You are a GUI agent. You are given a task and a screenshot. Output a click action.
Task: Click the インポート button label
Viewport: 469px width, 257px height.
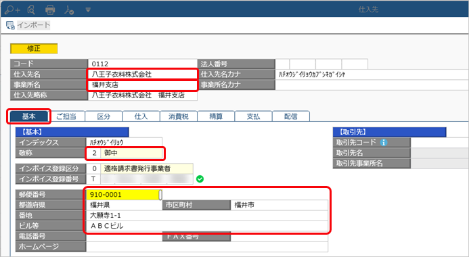[x=34, y=25]
